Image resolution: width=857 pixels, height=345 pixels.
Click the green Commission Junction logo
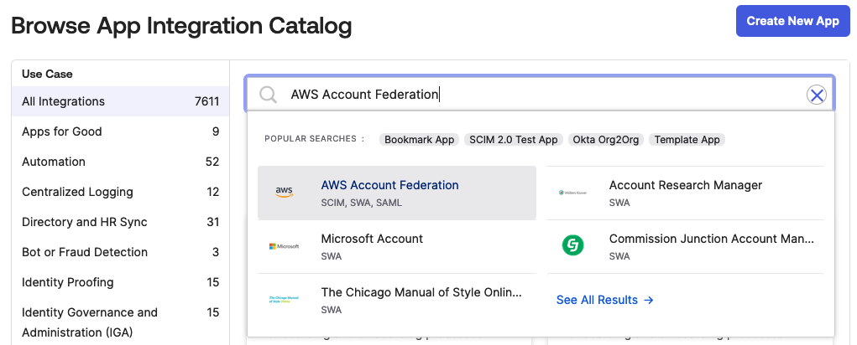pos(572,246)
